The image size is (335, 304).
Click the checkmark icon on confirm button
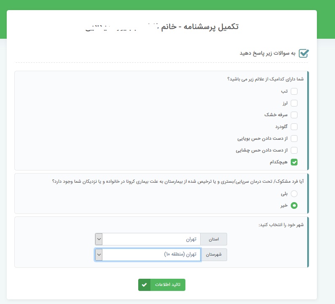145,285
